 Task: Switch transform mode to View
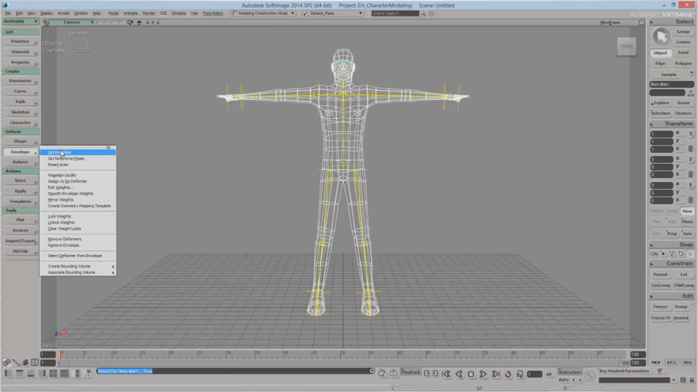point(687,211)
